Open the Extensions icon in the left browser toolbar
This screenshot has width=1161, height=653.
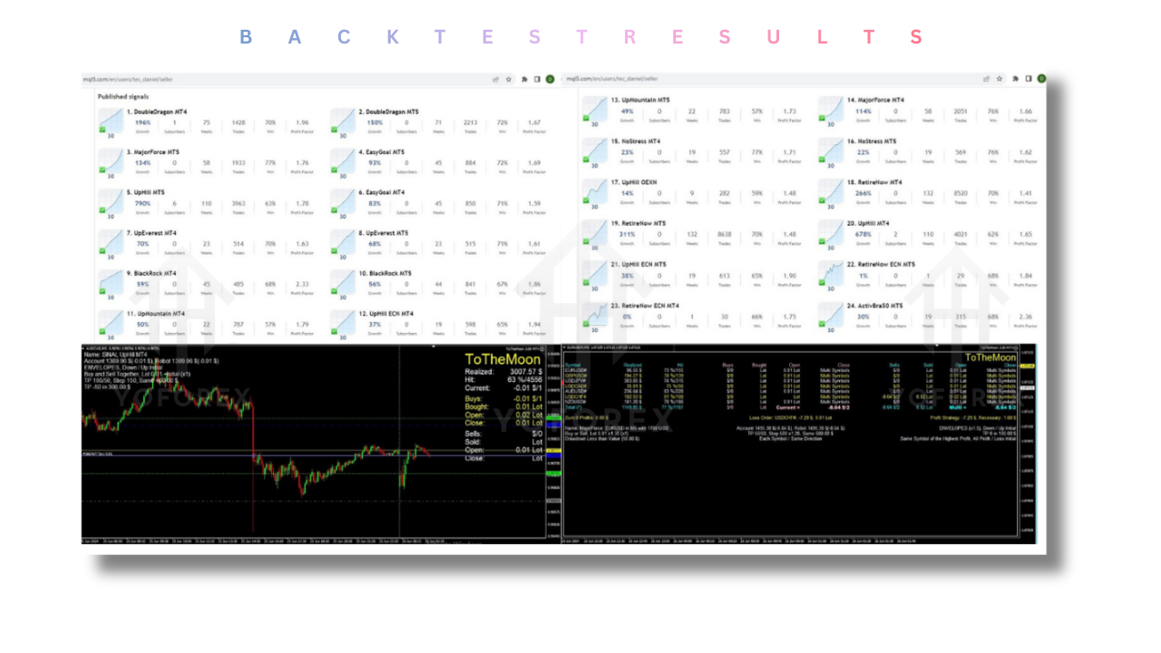click(x=524, y=79)
